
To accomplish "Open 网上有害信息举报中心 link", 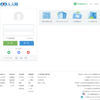I will click(94, 94).
